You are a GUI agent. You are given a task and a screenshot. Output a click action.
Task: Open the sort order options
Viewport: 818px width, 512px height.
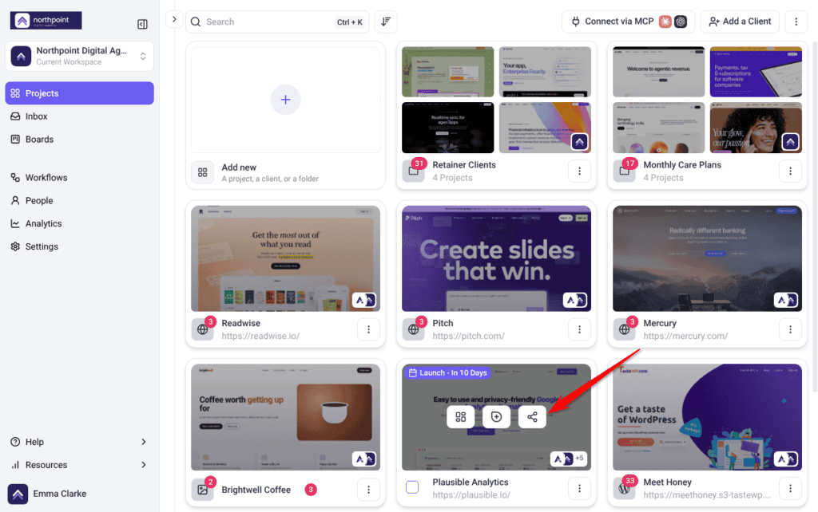pos(386,22)
